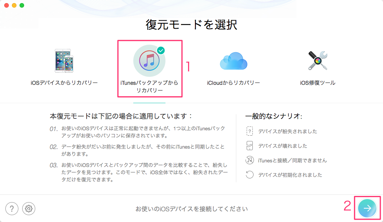Click the lost device question mark icon
Screen dimensions: 383x222
pos(249,131)
